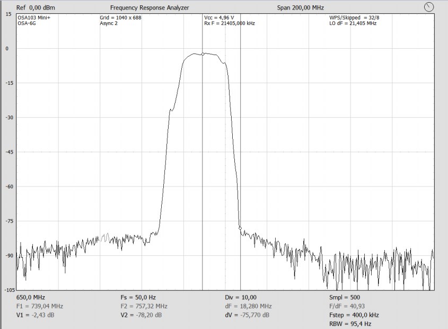Click the Span 200,00 MHz setting
Image resolution: width=448 pixels, height=329 pixels.
point(300,8)
